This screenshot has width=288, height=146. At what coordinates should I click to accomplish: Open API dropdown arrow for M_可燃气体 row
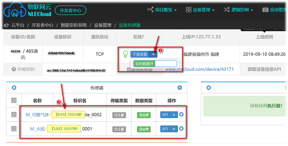click(174, 115)
